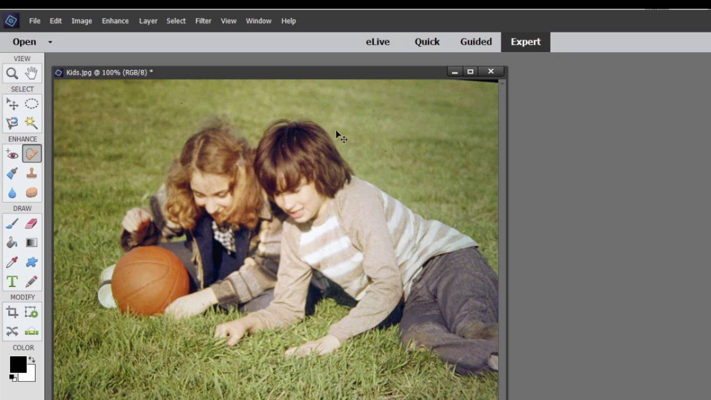The width and height of the screenshot is (711, 400).
Task: Select the Pencil tool
Action: 32,282
